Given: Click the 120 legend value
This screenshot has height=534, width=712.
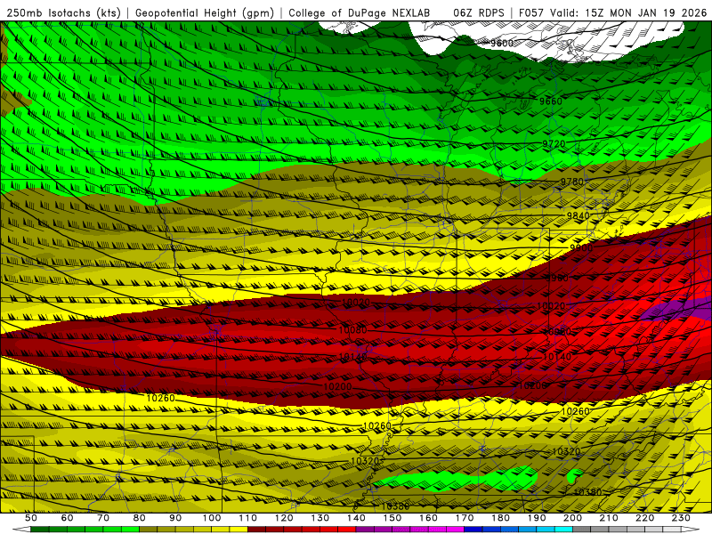Looking at the screenshot, I should tap(284, 518).
